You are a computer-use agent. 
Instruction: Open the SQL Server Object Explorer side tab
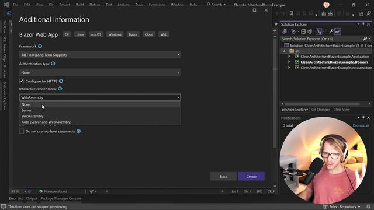[x=4, y=57]
